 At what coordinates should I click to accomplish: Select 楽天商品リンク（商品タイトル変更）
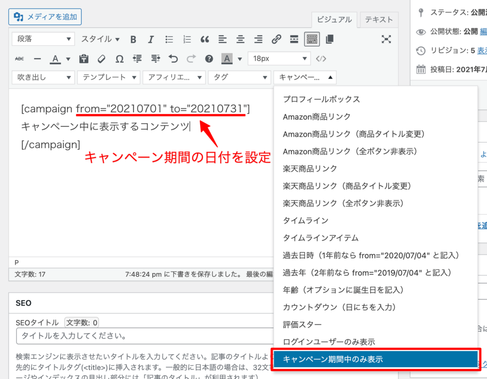pos(376,186)
